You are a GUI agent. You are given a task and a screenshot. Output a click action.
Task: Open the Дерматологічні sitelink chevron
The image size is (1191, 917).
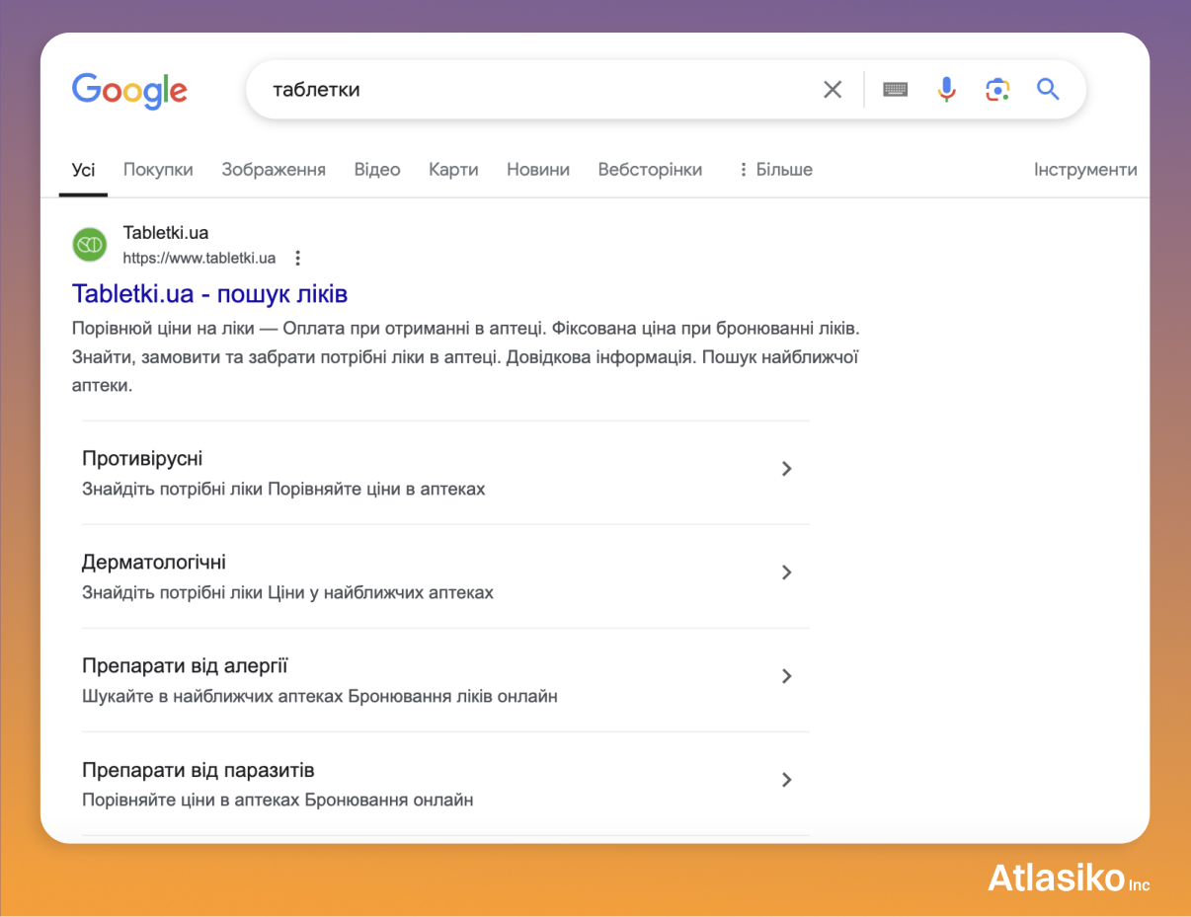[787, 573]
